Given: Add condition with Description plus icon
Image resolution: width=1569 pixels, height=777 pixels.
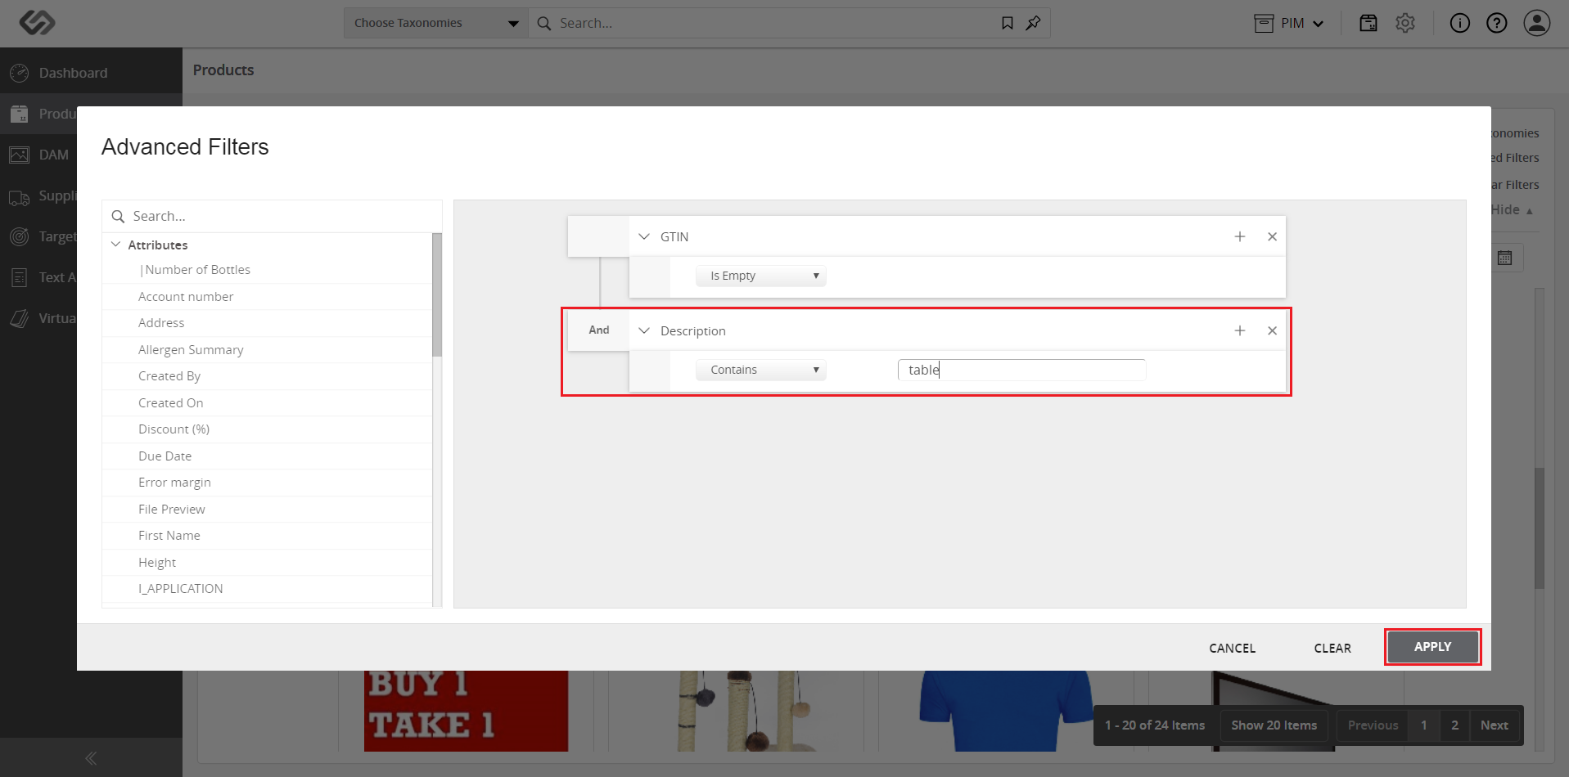Looking at the screenshot, I should pos(1240,330).
